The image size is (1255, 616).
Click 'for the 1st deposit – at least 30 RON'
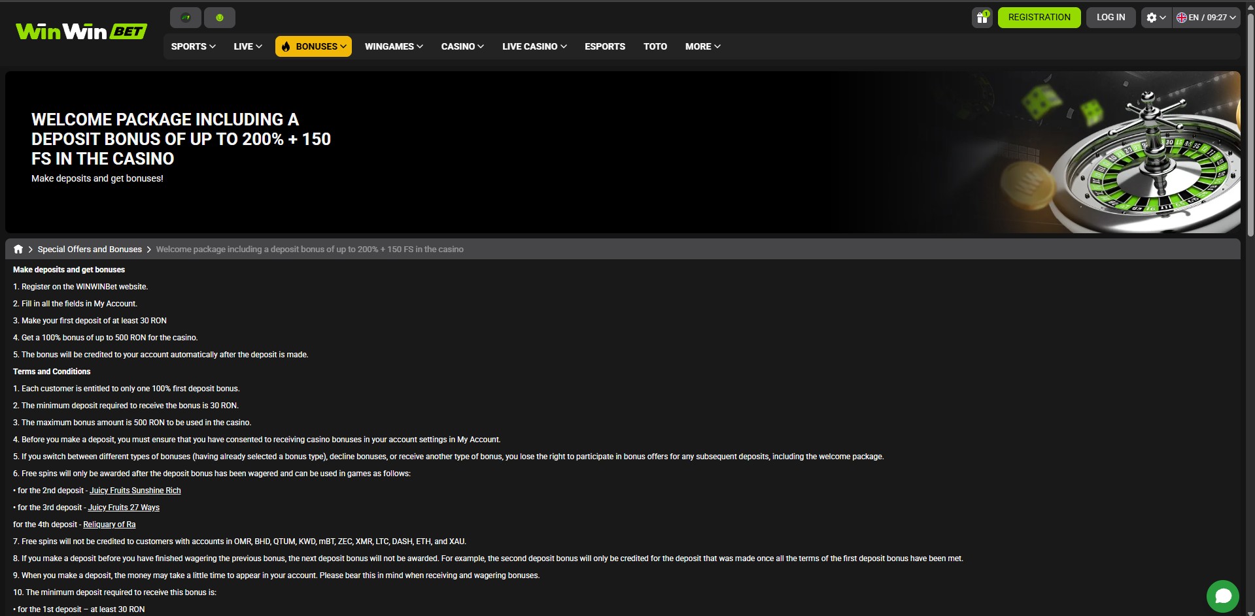pyautogui.click(x=79, y=609)
